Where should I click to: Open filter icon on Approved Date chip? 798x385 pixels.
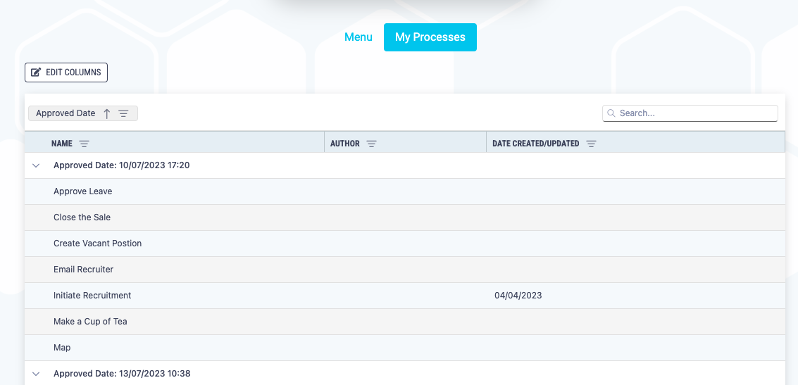tap(123, 113)
